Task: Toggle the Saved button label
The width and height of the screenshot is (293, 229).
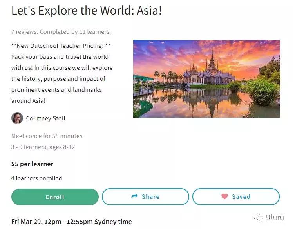Action: click(241, 197)
